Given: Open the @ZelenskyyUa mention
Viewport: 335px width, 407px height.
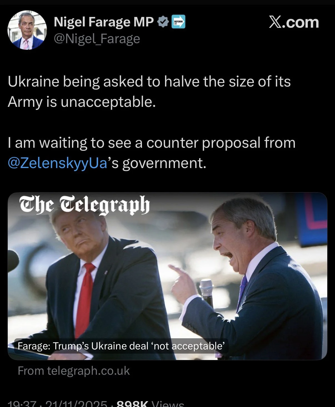Looking at the screenshot, I should click(x=57, y=163).
